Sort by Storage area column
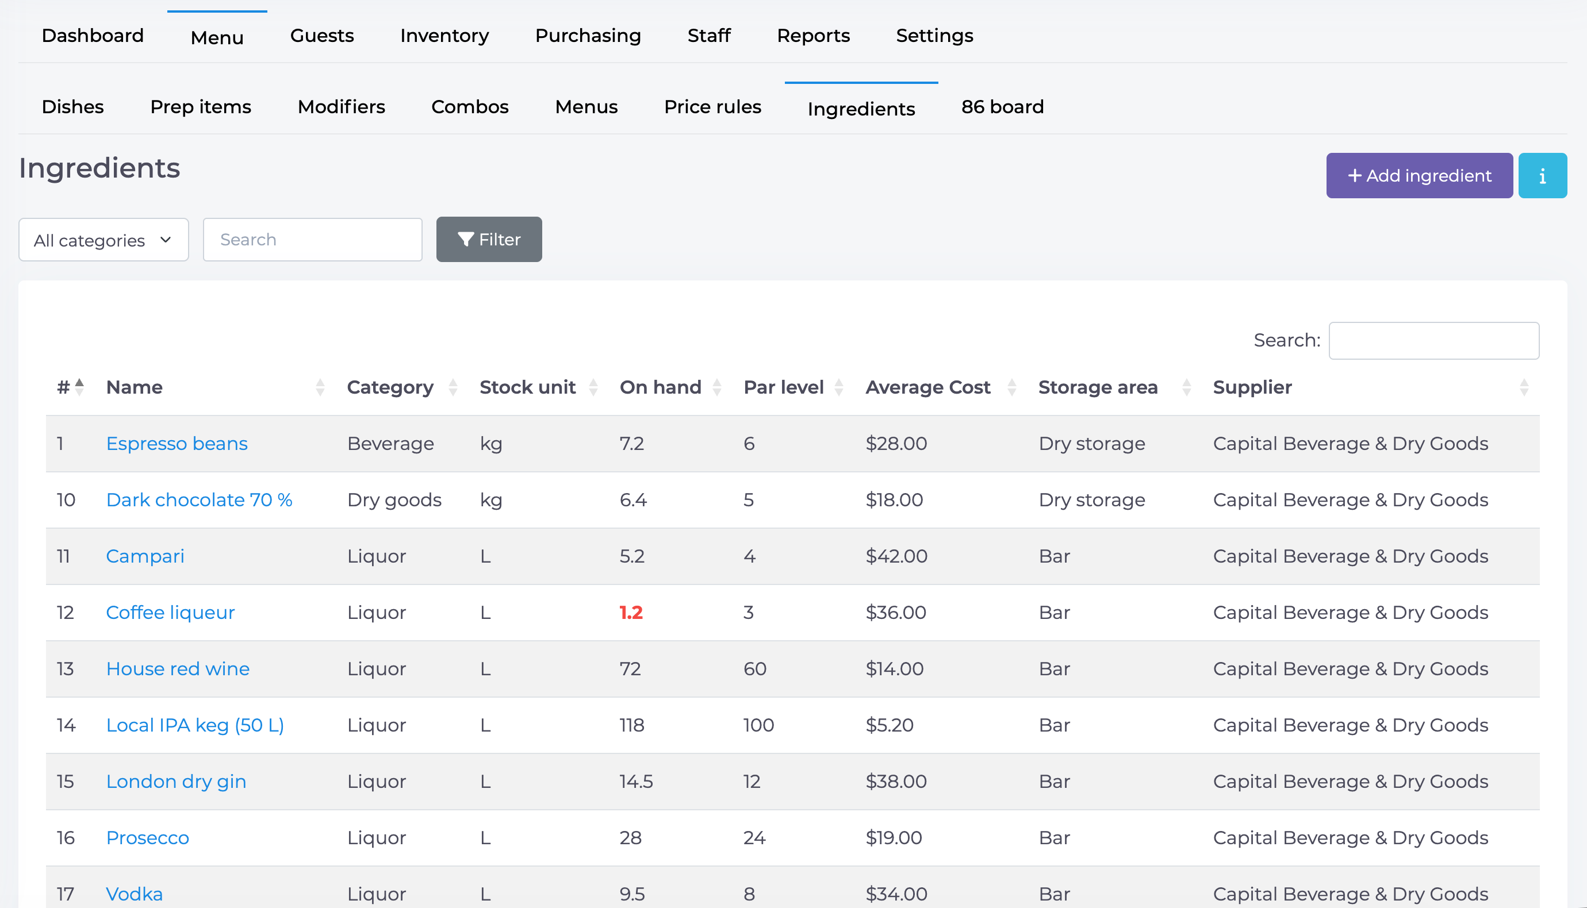Image resolution: width=1587 pixels, height=908 pixels. coord(1115,387)
